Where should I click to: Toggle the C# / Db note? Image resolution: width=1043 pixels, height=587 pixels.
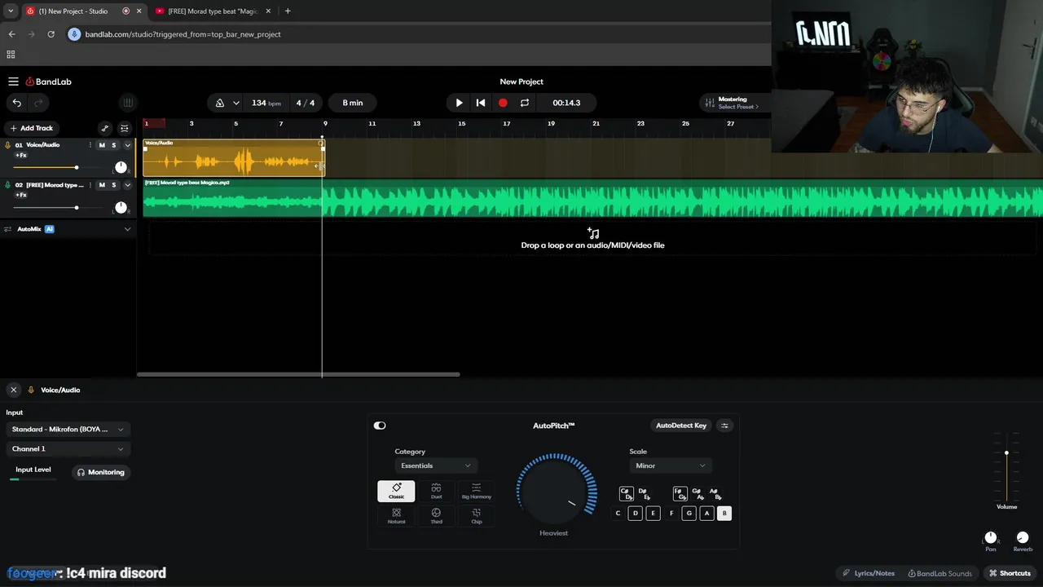[x=626, y=494]
